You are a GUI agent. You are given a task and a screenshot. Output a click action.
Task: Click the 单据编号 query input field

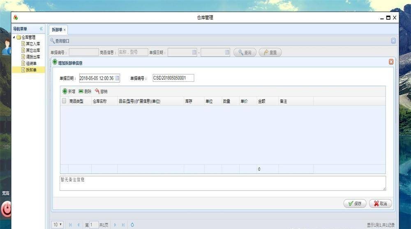tap(83, 52)
